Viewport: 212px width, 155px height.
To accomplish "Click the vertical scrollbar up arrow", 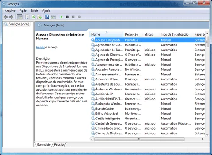I will pyautogui.click(x=207, y=34).
